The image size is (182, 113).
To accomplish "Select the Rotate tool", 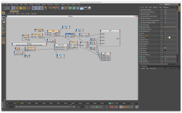I will coord(24,8).
